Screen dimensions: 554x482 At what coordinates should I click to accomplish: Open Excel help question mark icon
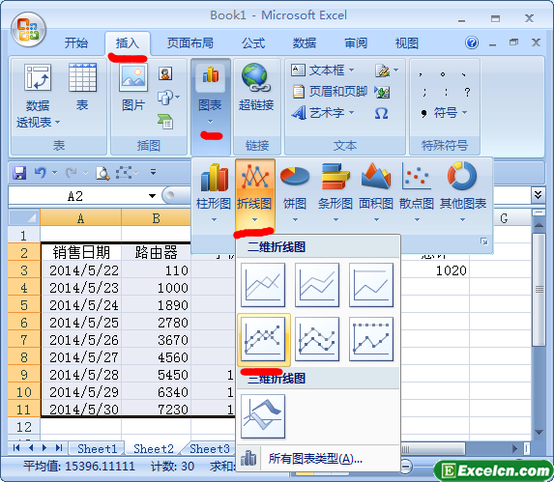(x=472, y=43)
